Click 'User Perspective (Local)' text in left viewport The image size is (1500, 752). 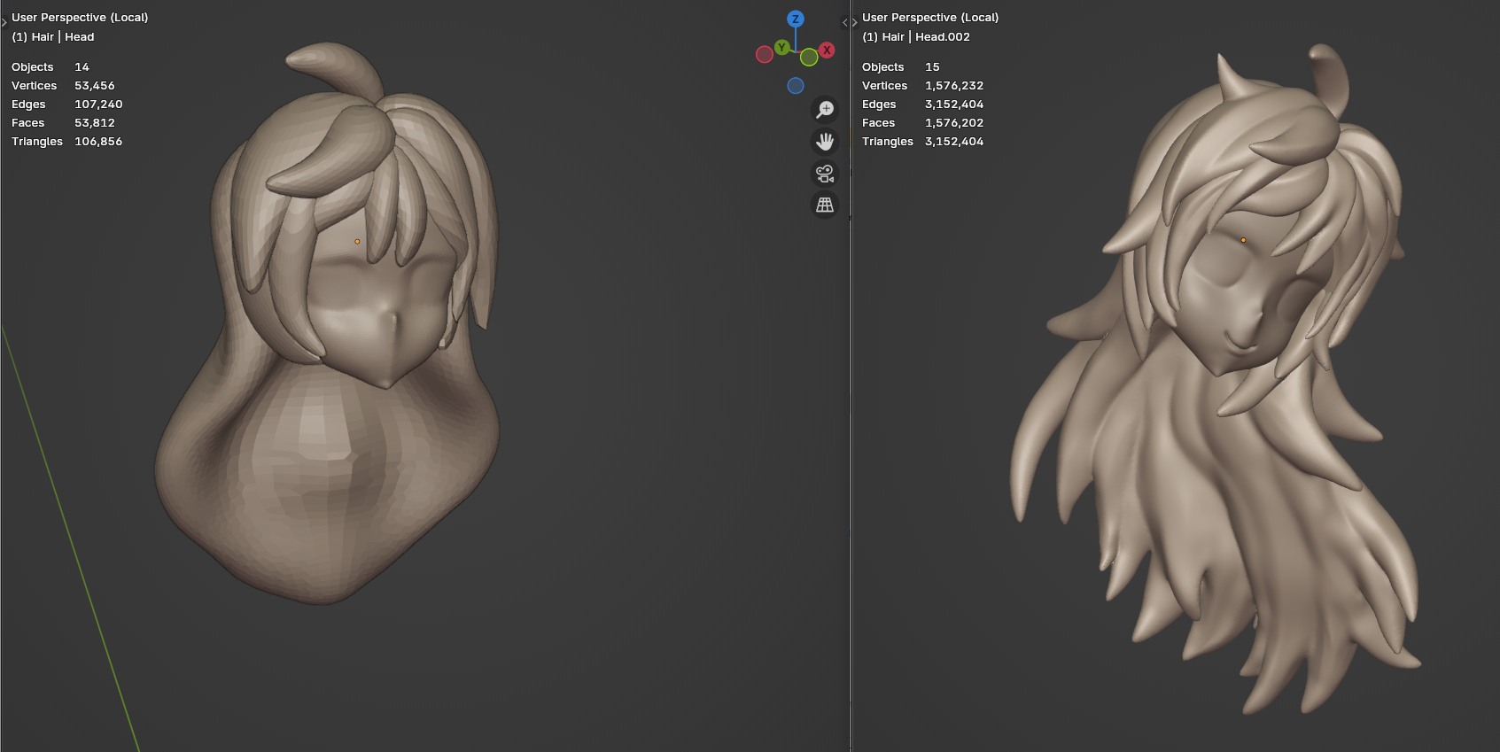tap(80, 17)
